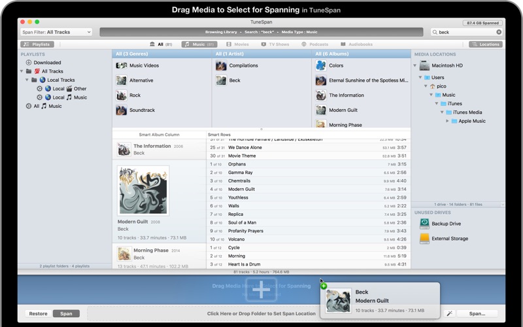Click the 87.4 GB Spanned indicator
523x327 pixels.
(x=482, y=23)
